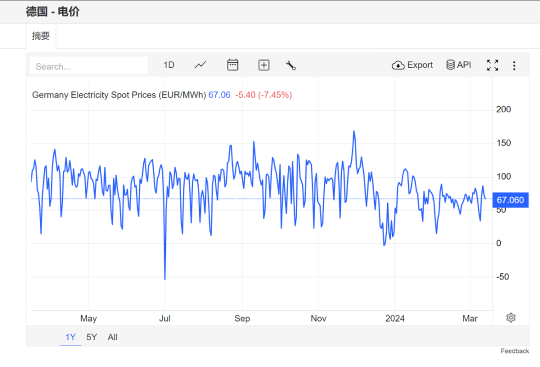The image size is (540, 367).
Task: Click the 2024 label on time axis
Action: (x=395, y=319)
